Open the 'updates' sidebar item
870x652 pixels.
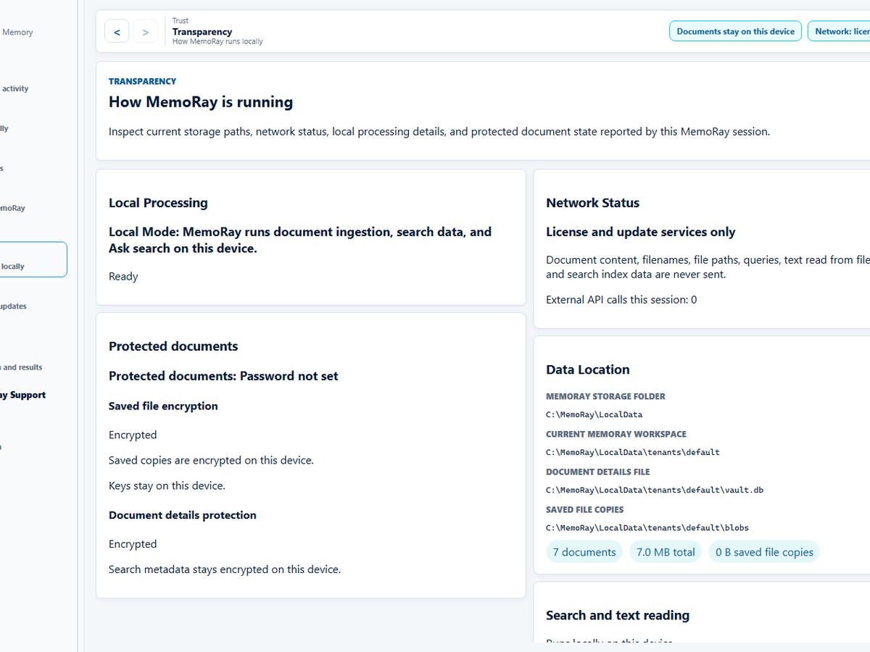(x=13, y=306)
